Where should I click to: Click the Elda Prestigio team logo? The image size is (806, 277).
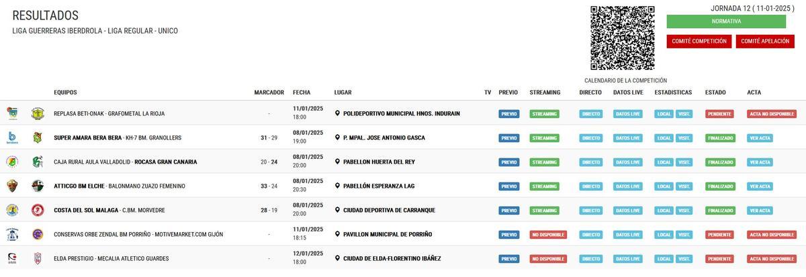12,258
